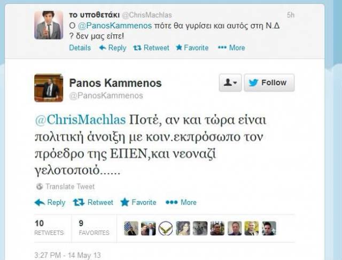Click the globe Translate Tweet link
This screenshot has height=260, width=342.
[65, 187]
